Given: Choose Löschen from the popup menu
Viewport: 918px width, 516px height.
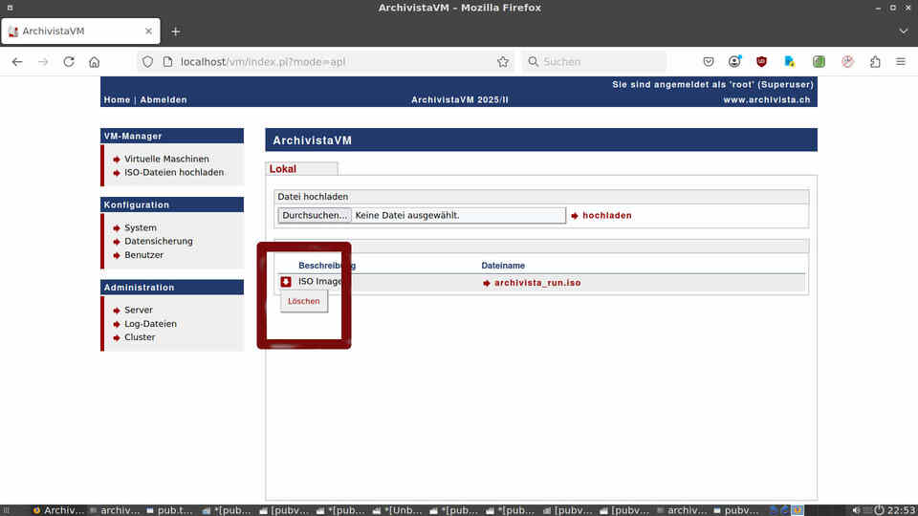Looking at the screenshot, I should click(304, 301).
